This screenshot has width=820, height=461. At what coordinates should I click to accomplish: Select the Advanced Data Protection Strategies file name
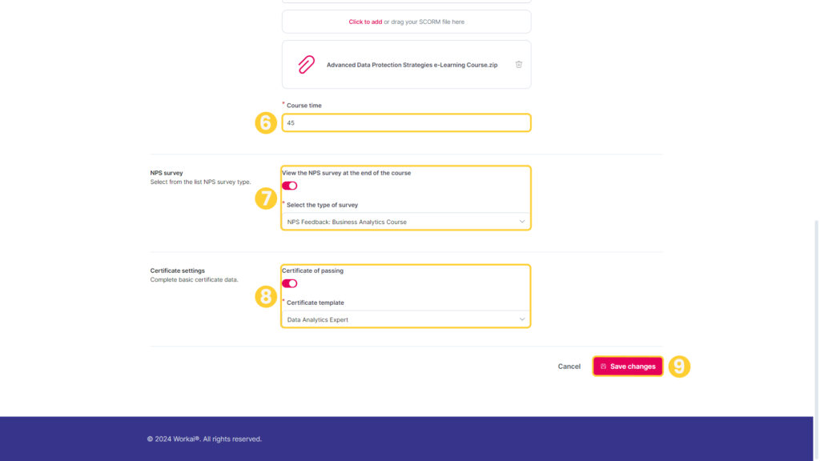click(x=412, y=65)
